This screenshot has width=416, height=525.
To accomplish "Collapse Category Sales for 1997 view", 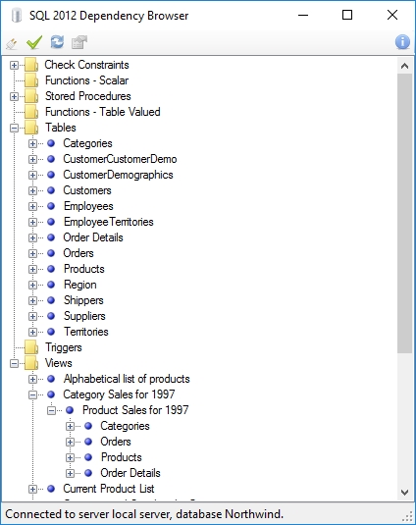I will 32,394.
